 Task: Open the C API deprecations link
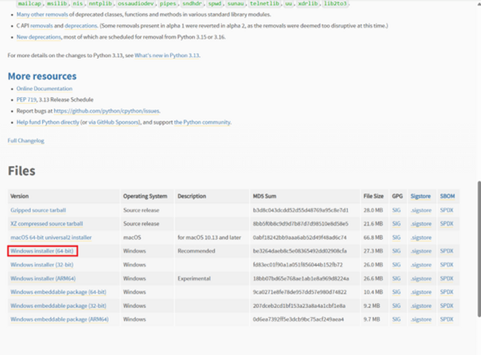tap(81, 25)
